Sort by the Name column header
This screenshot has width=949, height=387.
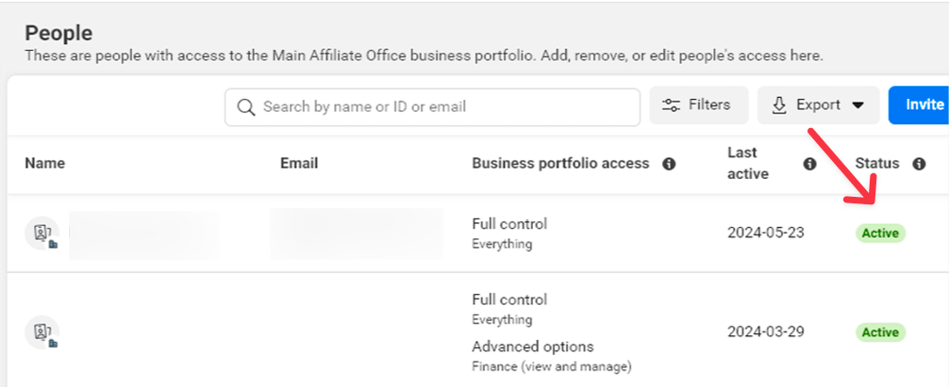tap(45, 163)
